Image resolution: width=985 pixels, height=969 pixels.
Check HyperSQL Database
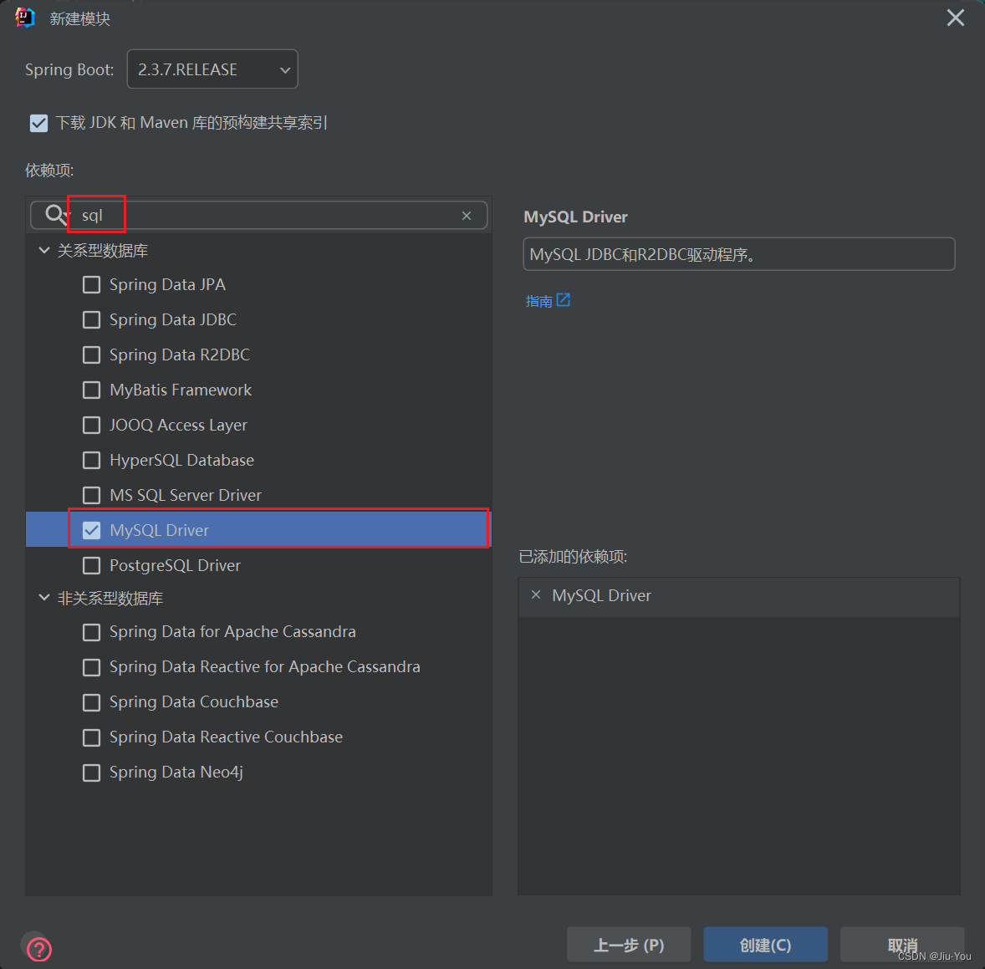coord(92,461)
